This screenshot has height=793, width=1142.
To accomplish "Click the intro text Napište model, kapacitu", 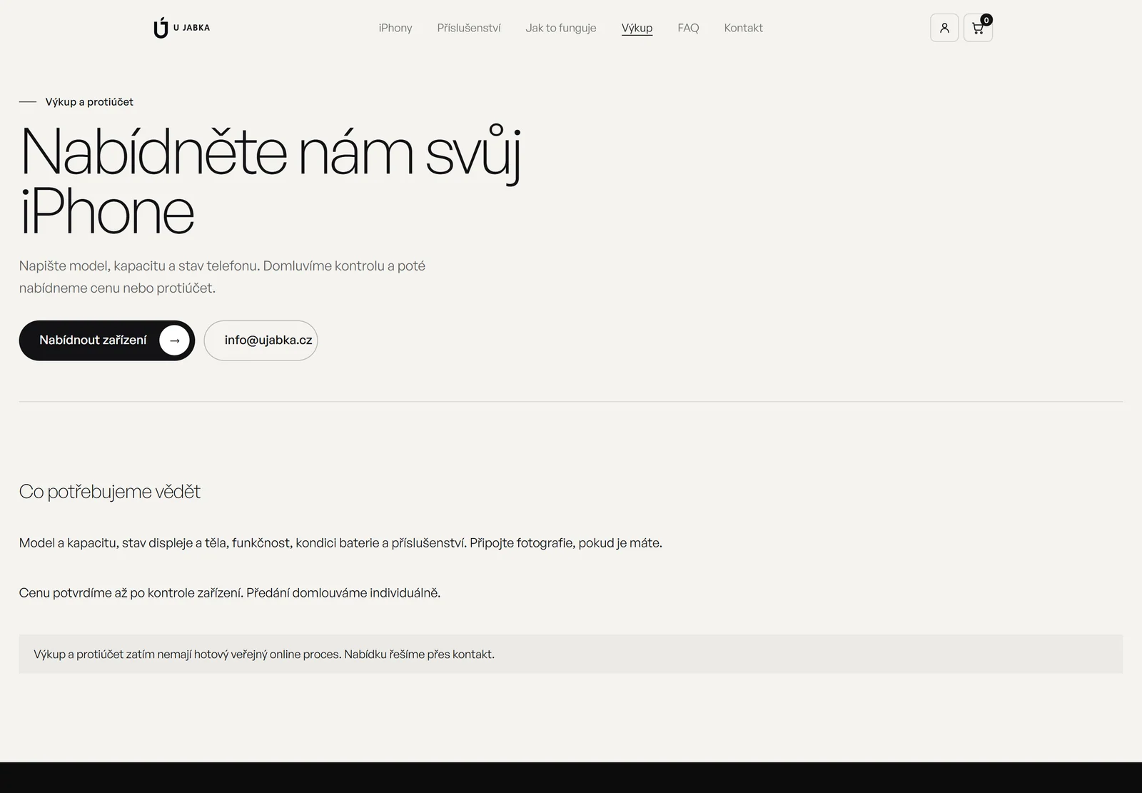I will click(222, 277).
